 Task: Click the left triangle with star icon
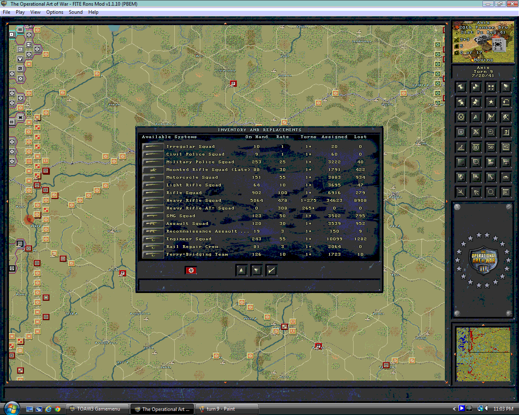pyautogui.click(x=461, y=102)
